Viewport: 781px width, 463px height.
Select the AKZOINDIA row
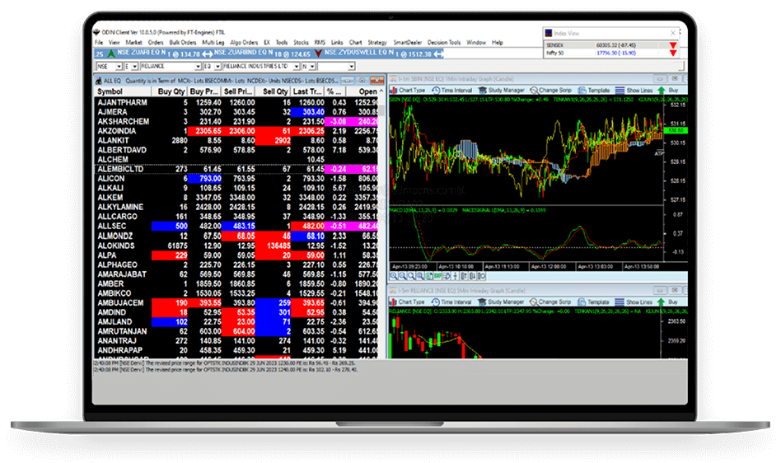(236, 131)
